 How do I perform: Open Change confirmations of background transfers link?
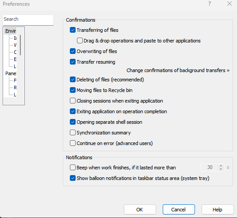click(x=178, y=70)
